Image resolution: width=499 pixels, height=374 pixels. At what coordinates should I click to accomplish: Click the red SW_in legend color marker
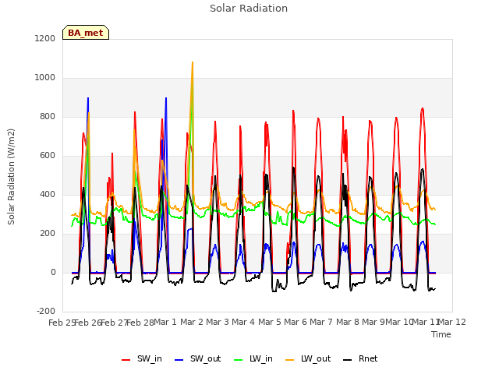click(x=126, y=360)
